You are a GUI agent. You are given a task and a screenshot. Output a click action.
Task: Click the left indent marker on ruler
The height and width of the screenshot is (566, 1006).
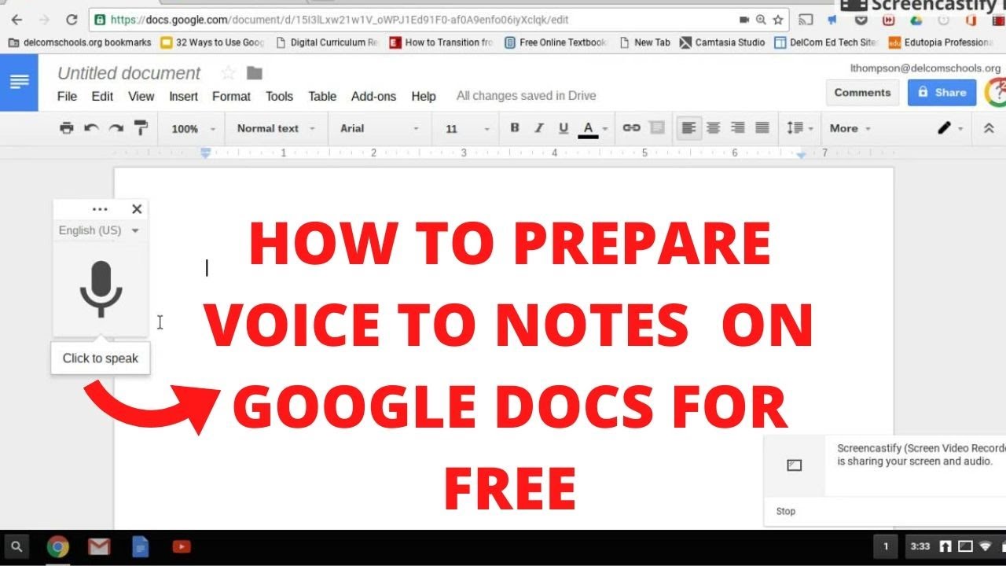(205, 153)
